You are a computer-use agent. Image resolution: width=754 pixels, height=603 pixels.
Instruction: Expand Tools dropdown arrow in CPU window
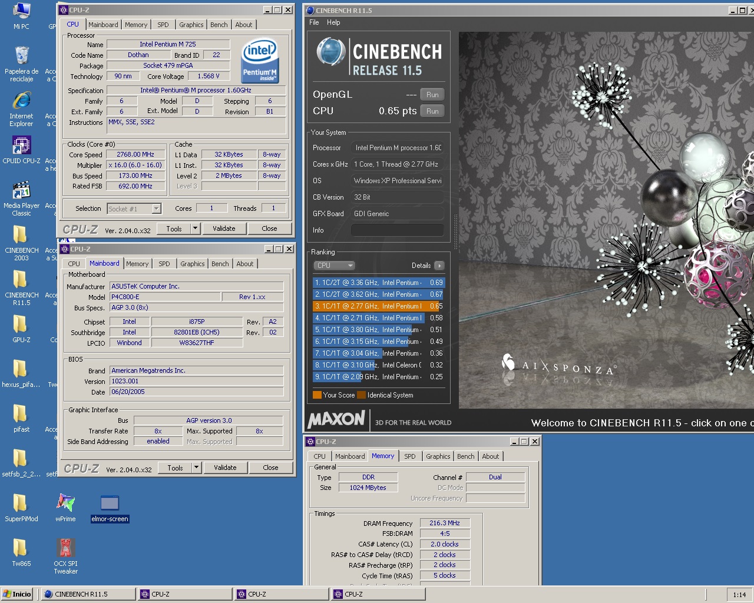[x=196, y=228]
